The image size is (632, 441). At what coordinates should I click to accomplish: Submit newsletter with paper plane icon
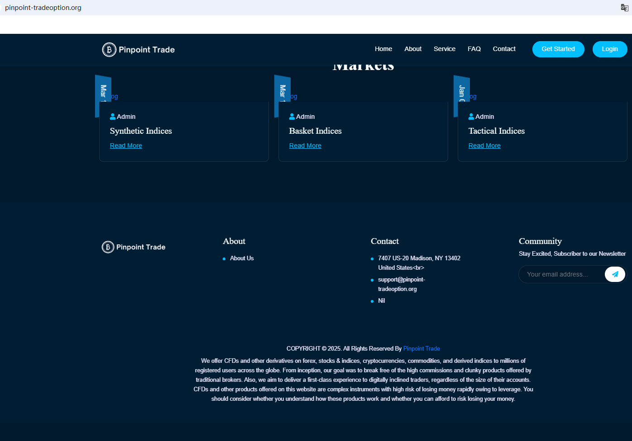click(615, 274)
